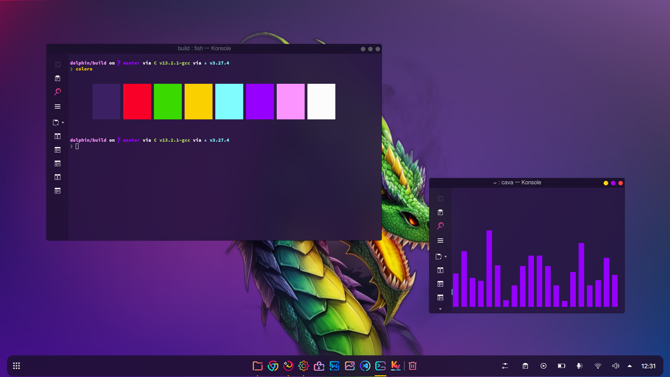Open image viewer icon in dock
Screen dimensions: 670x377
[x=350, y=366]
